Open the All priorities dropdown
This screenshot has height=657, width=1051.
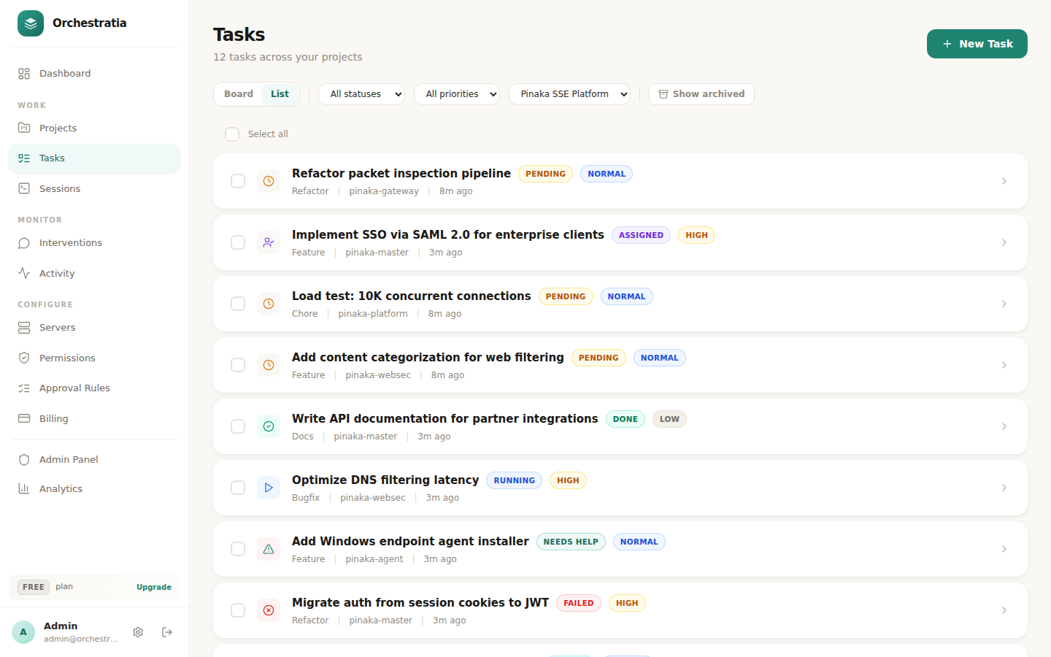[x=457, y=93]
